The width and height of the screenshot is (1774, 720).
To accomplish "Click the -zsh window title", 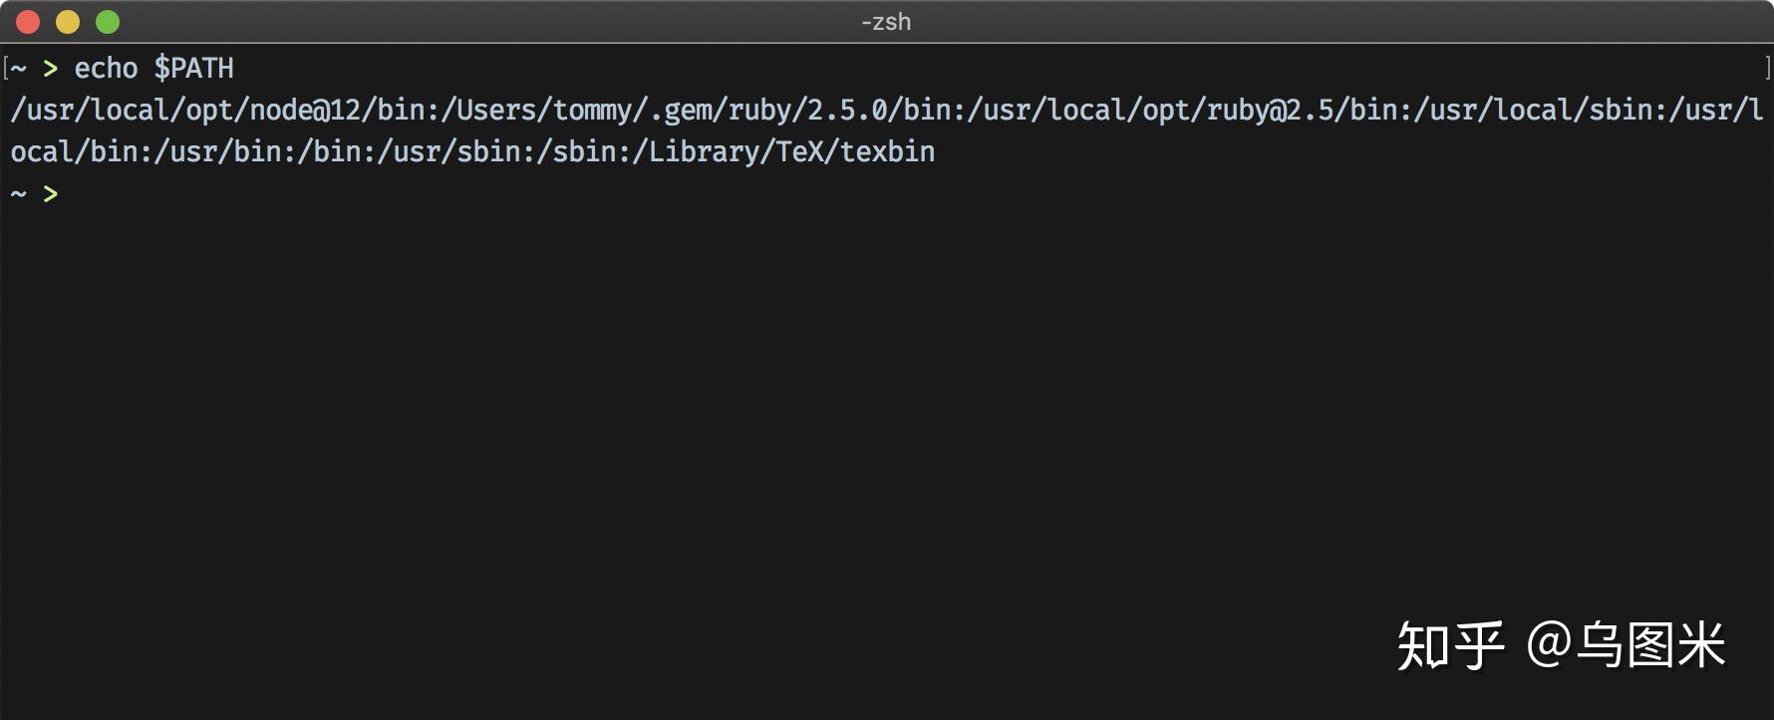I will 886,22.
